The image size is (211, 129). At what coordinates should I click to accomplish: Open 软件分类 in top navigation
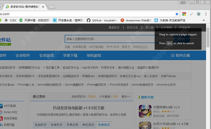coord(133,27)
